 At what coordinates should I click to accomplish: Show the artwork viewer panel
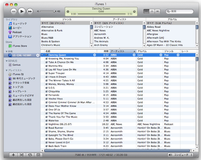click(38, 155)
